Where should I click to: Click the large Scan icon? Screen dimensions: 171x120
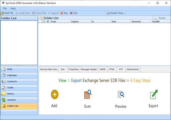coord(87,95)
